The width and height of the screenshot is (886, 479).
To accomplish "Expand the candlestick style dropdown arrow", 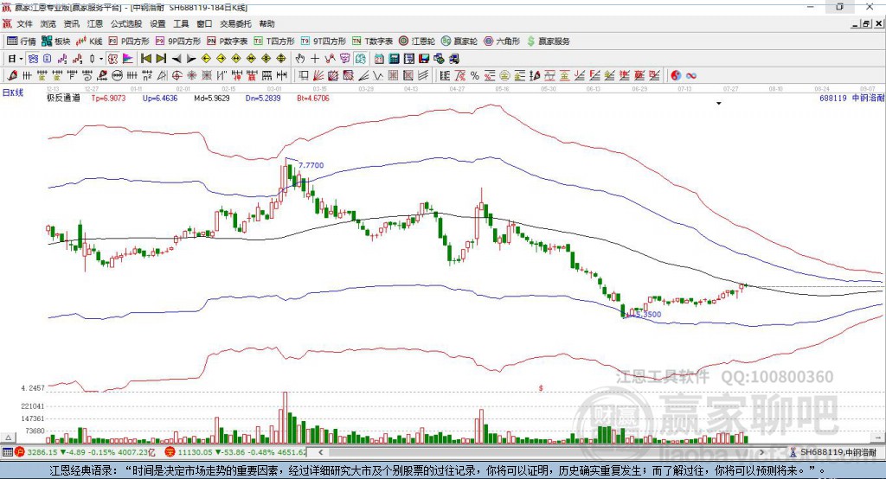I will (101, 59).
